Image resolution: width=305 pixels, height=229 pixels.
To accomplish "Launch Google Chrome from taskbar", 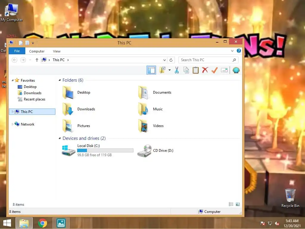I will point(43,223).
